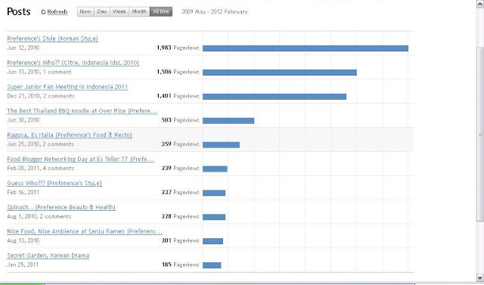484x285 pixels.
Task: Click the 359 pageviews bar
Action: (221, 144)
